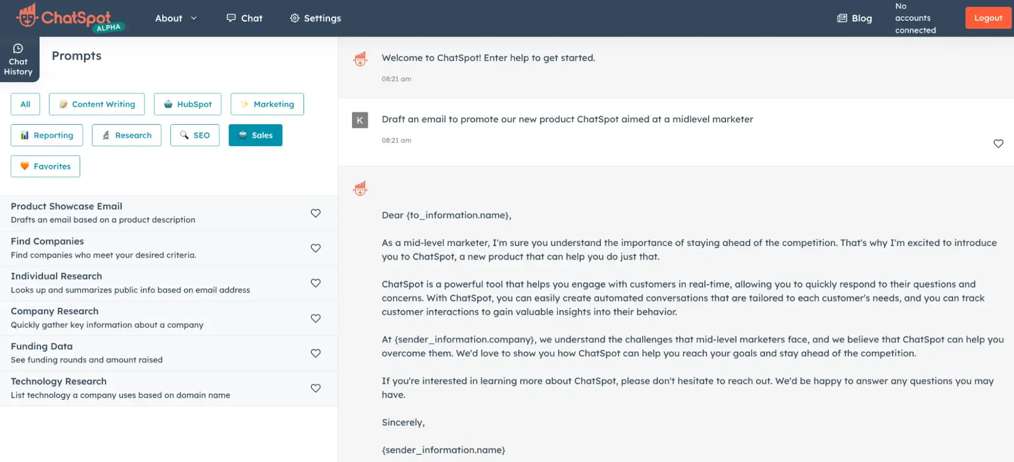Screen dimensions: 1014x462
Task: Open Chat History from the sidebar clock icon
Action: click(x=18, y=48)
